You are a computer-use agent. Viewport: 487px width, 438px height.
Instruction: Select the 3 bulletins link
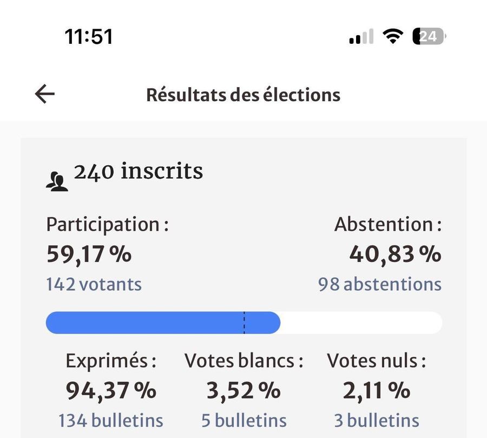click(x=376, y=420)
